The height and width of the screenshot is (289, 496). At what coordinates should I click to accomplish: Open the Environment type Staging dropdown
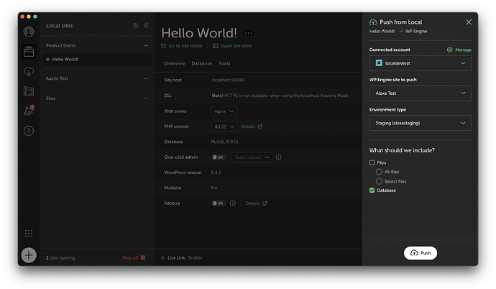[421, 123]
